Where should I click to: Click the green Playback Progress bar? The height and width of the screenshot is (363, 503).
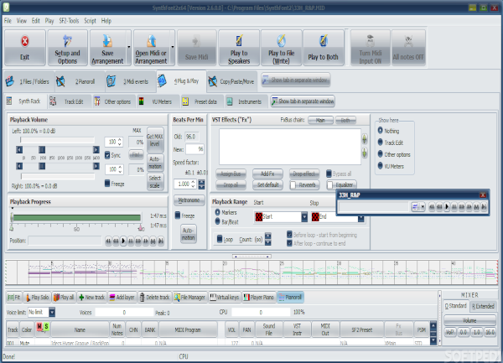tap(76, 218)
